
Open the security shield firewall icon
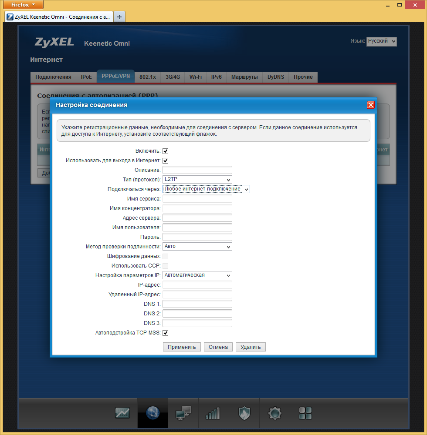[x=244, y=413]
